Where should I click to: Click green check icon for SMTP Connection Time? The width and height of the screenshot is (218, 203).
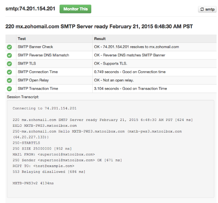click(x=9, y=72)
